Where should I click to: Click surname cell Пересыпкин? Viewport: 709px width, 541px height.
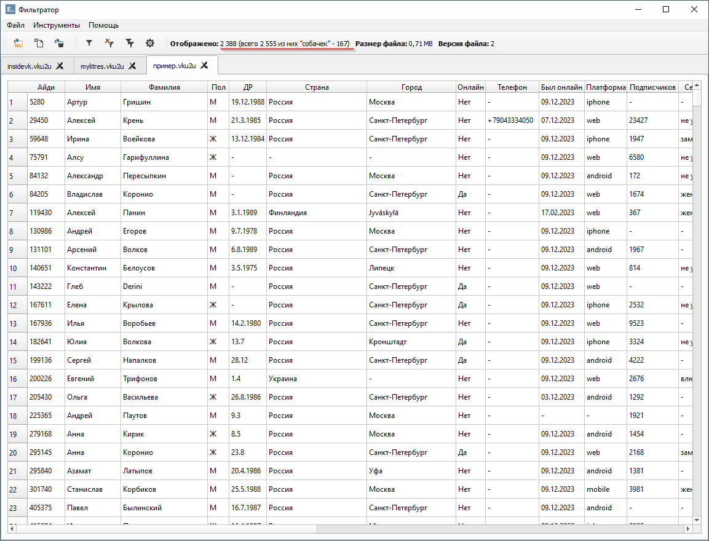point(164,176)
